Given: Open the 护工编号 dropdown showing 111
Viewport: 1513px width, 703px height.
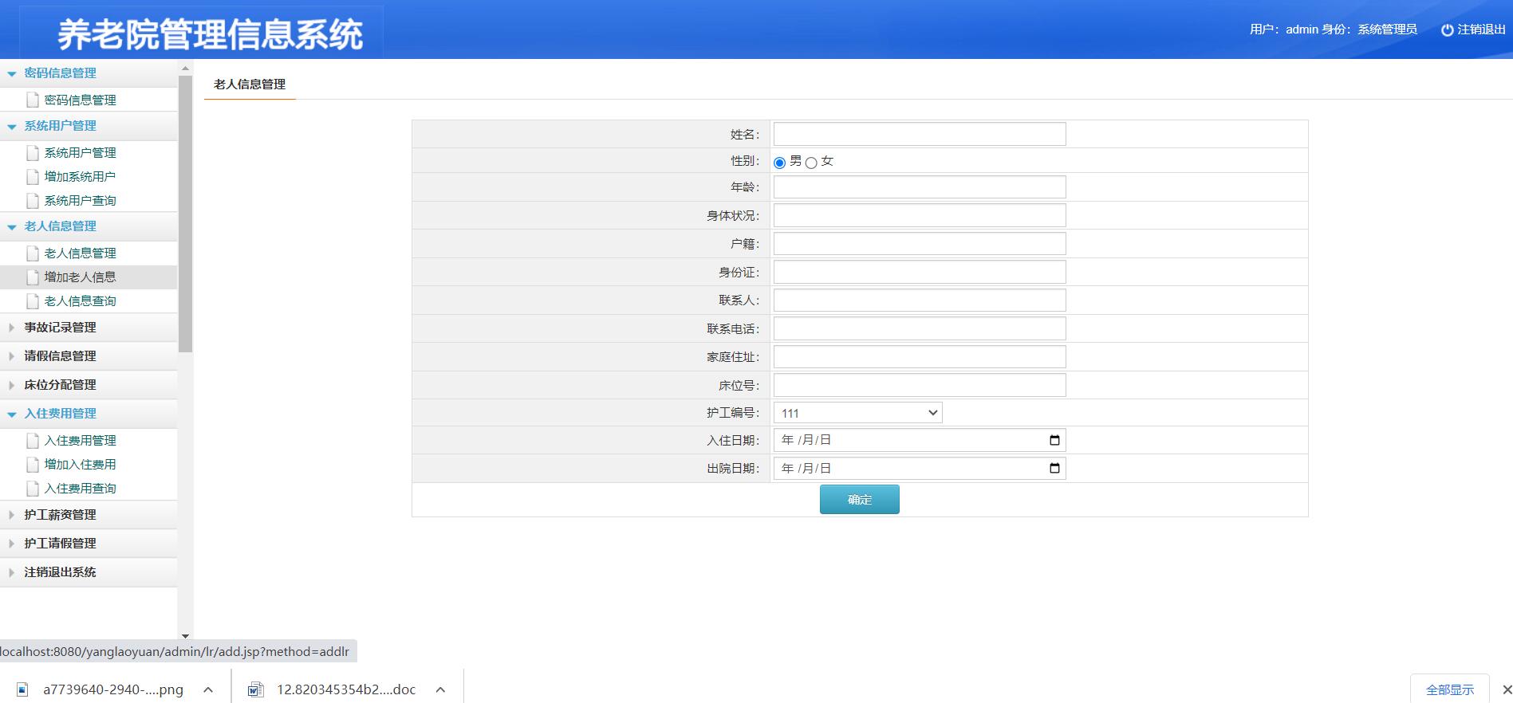Looking at the screenshot, I should click(x=858, y=413).
